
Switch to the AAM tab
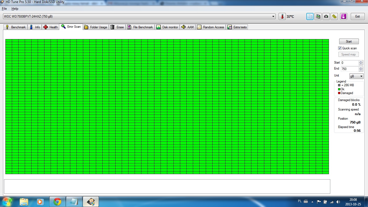188,27
